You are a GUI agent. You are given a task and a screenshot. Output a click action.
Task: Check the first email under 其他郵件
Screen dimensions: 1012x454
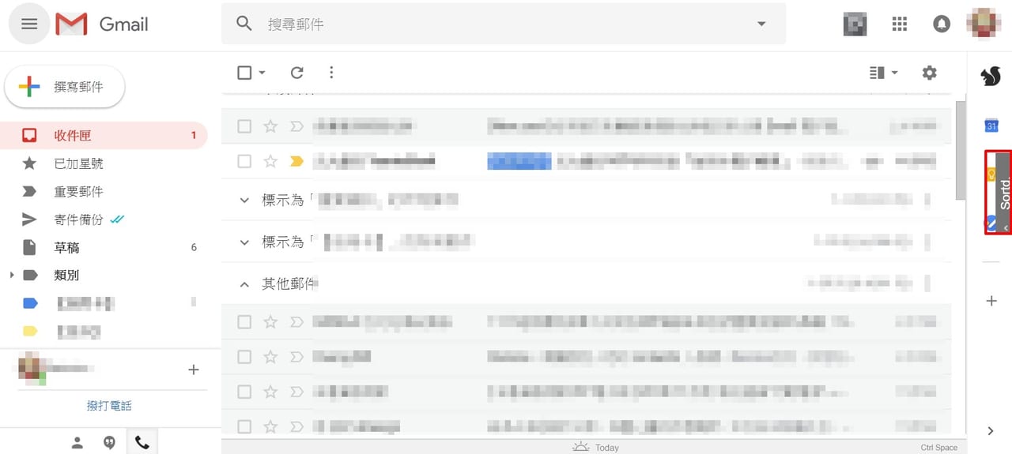point(244,322)
